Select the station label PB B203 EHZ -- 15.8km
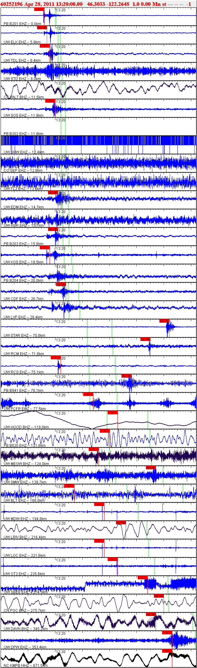 [23, 244]
